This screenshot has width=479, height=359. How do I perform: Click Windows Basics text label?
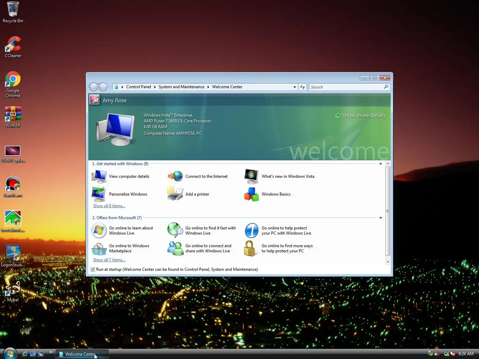[x=276, y=194]
